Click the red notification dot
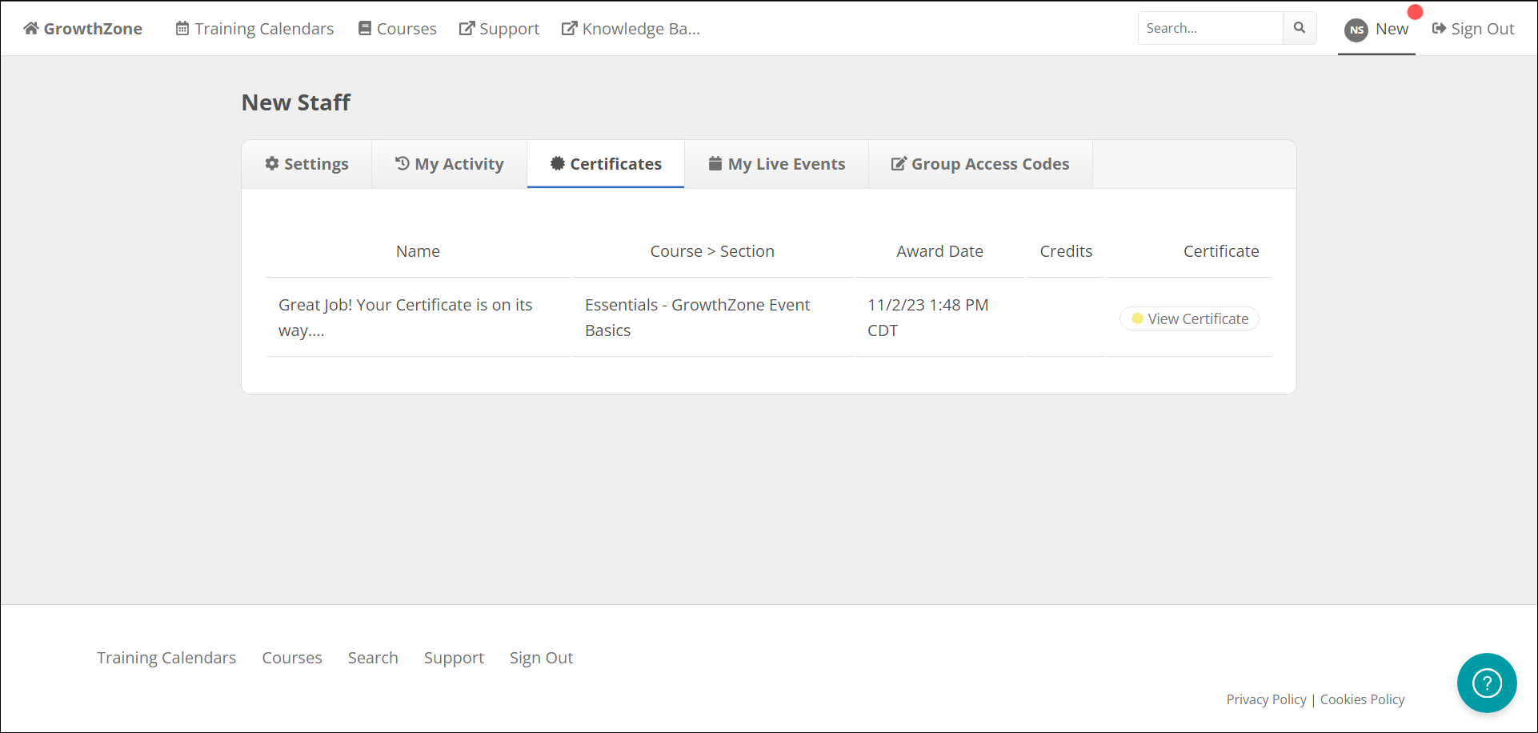Image resolution: width=1538 pixels, height=733 pixels. [1415, 12]
